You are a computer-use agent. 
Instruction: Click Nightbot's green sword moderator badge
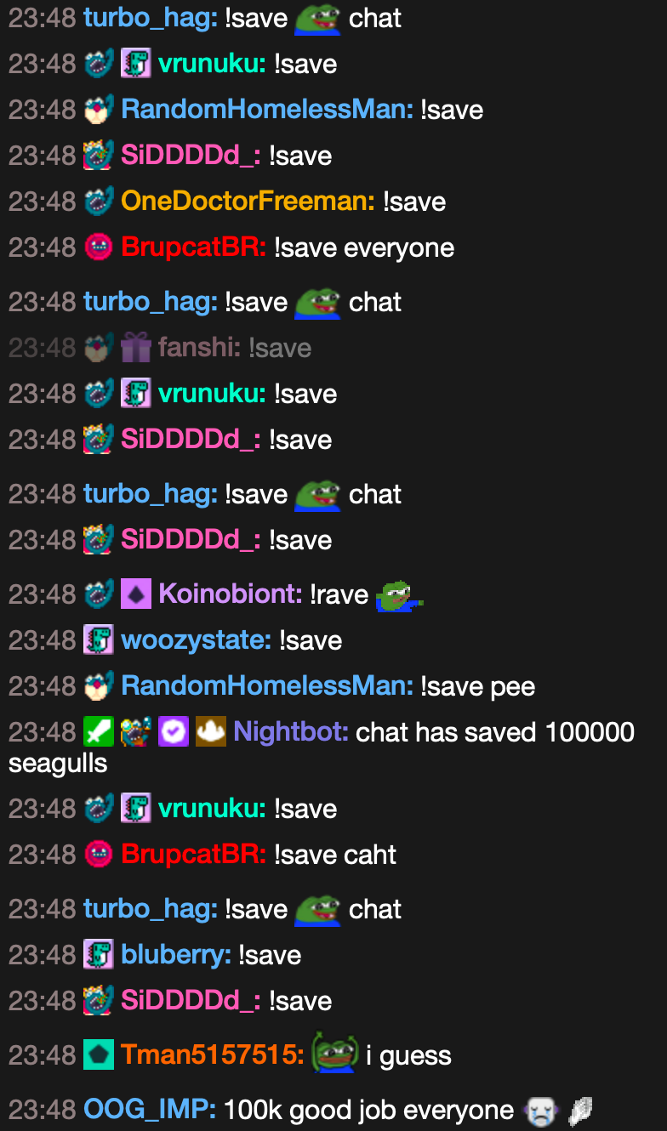(x=99, y=732)
